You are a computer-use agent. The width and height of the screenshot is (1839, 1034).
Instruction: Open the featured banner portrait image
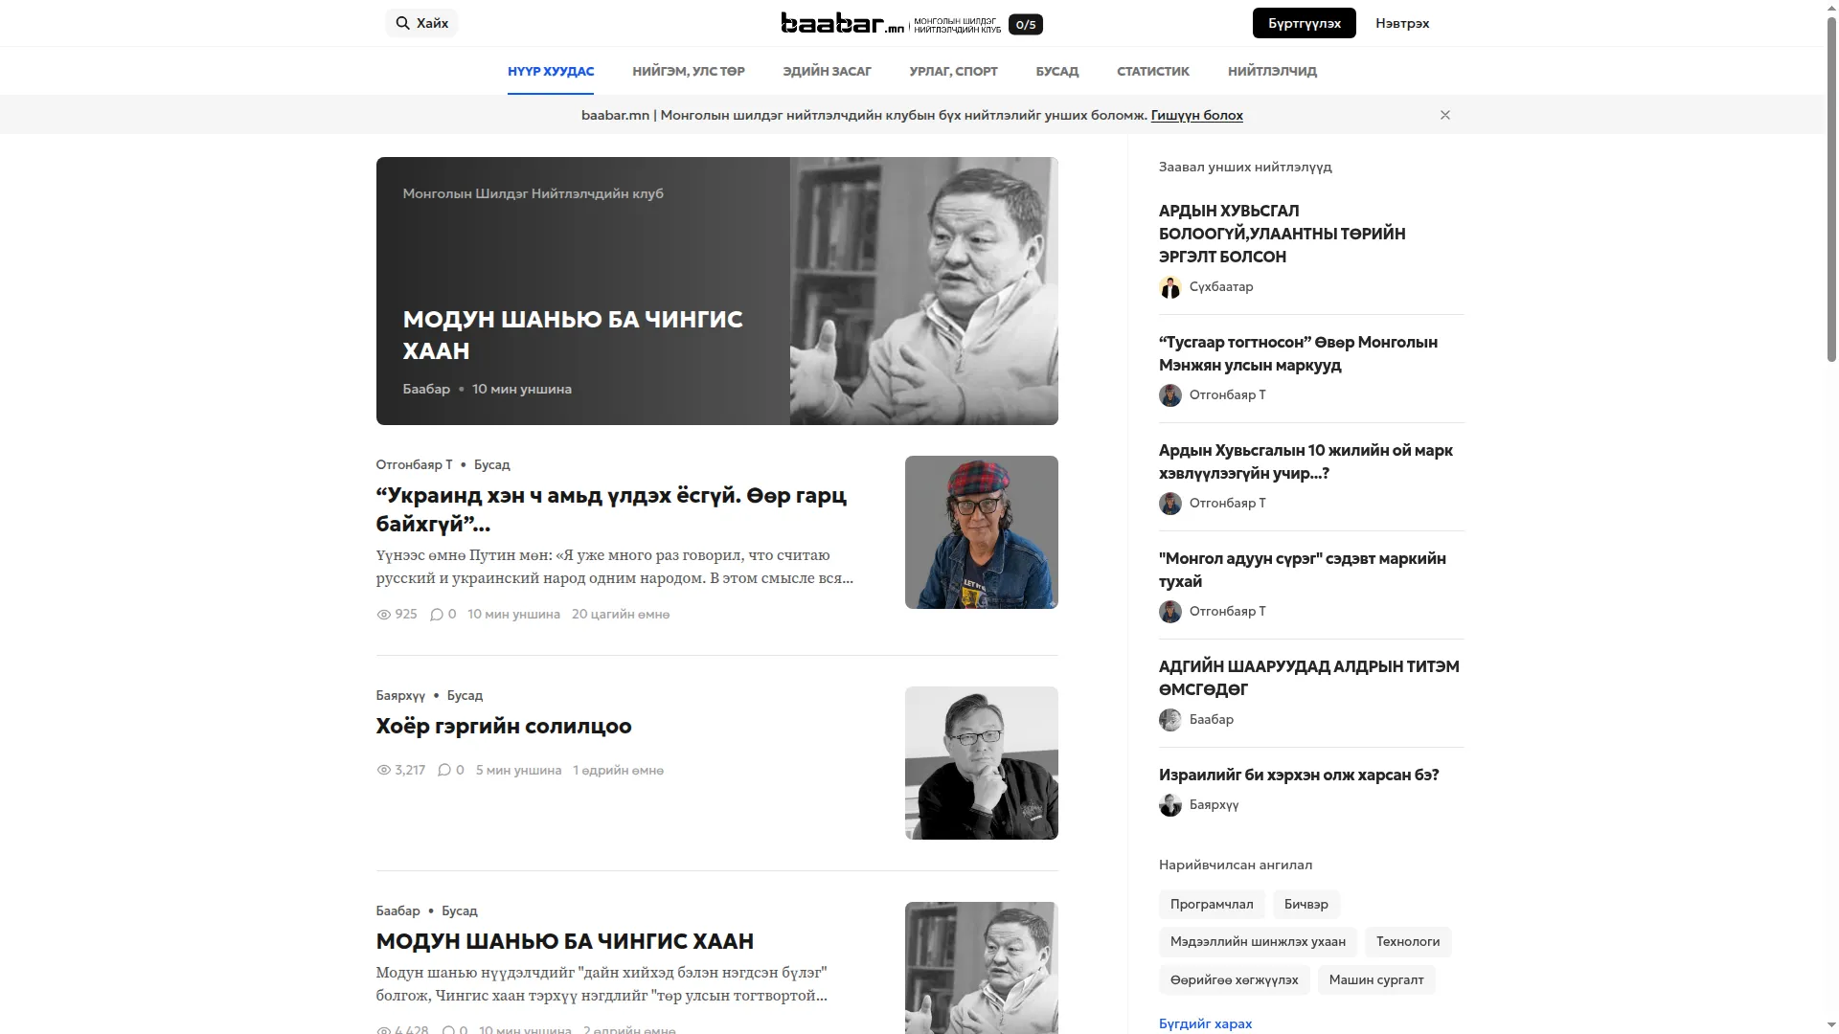click(x=924, y=291)
